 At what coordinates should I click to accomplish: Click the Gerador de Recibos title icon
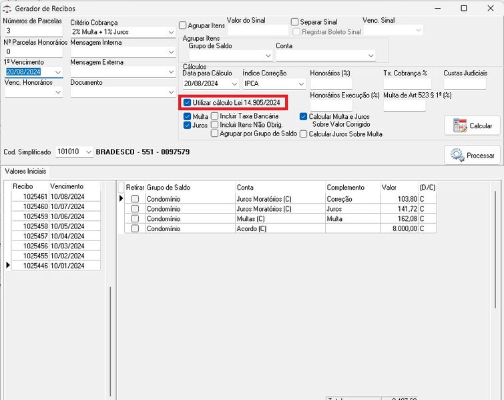coord(7,8)
